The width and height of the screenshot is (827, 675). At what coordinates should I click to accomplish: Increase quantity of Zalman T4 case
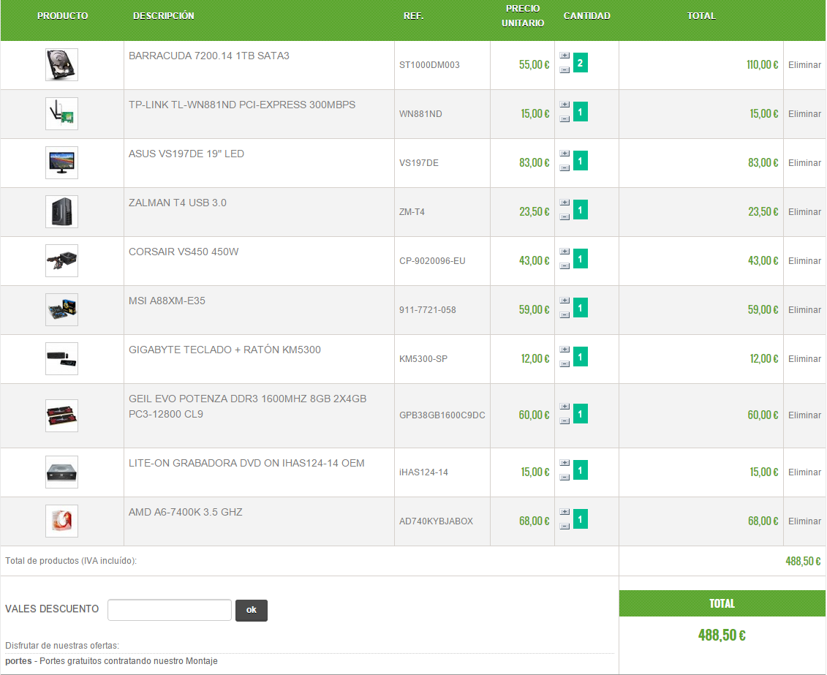point(564,203)
